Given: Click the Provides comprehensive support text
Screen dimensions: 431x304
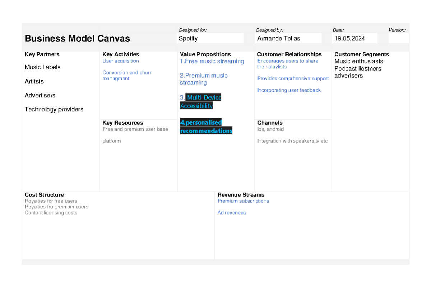Looking at the screenshot, I should 293,78.
